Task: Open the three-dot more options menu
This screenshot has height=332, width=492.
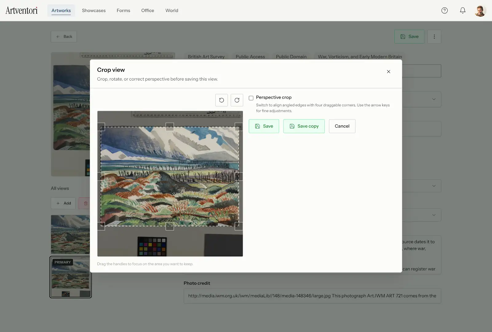Action: [x=434, y=37]
